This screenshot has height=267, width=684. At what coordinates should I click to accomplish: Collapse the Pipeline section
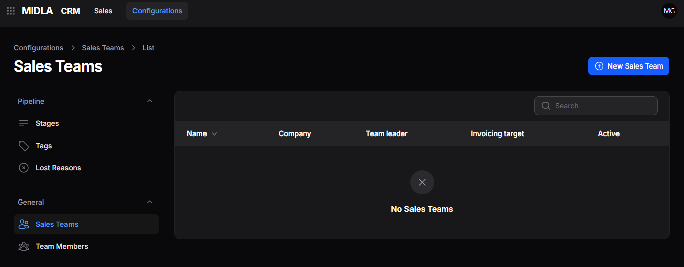149,101
